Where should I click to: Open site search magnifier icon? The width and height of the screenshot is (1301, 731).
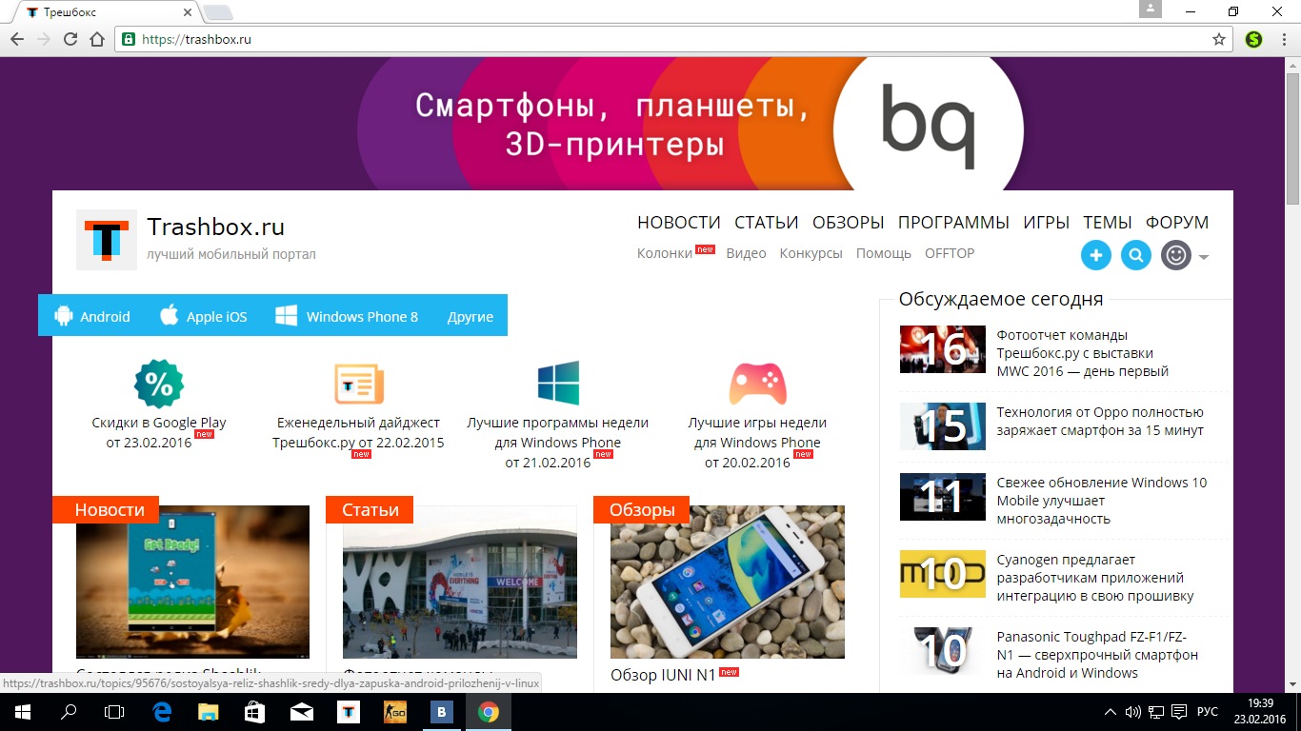tap(1136, 255)
